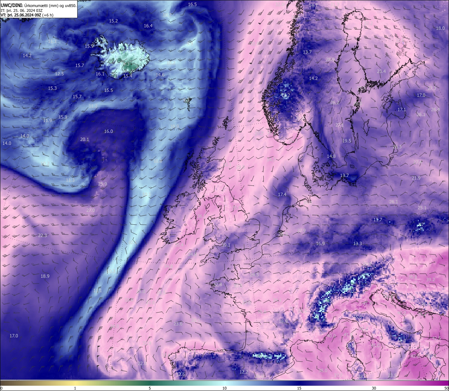449x391 pixels.
Task: Select the 17.1 label near the Baltics
Action: click(402, 110)
